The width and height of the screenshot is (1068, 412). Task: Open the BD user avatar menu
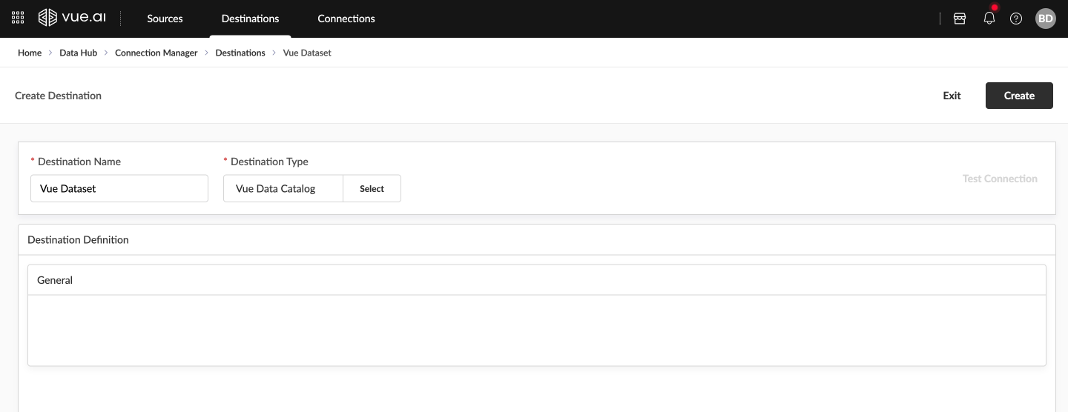point(1045,19)
